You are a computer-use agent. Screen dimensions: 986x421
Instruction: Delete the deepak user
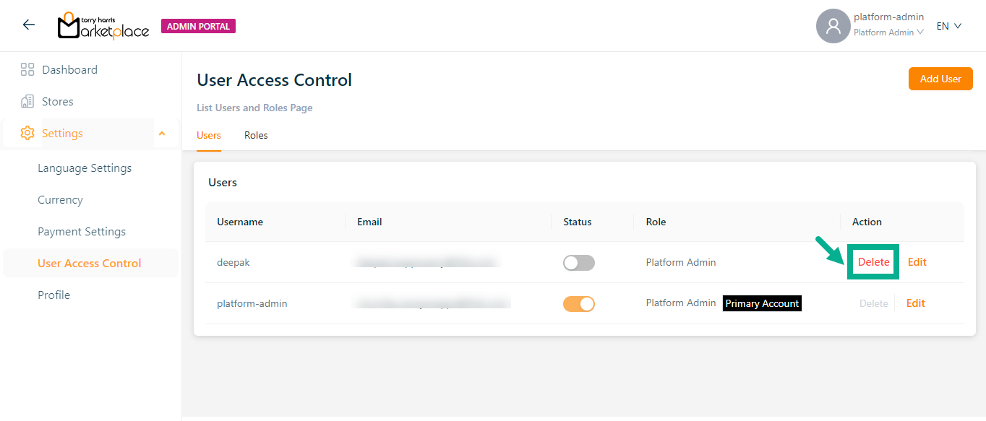click(x=873, y=262)
